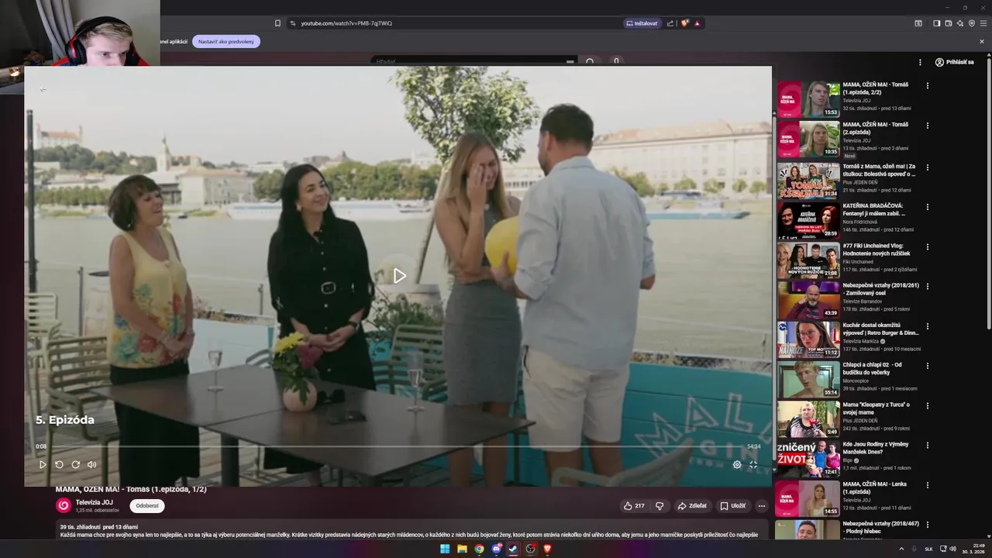Open Mama "Kleopatry z Turca" video title
The image size is (992, 558).
[x=877, y=408]
